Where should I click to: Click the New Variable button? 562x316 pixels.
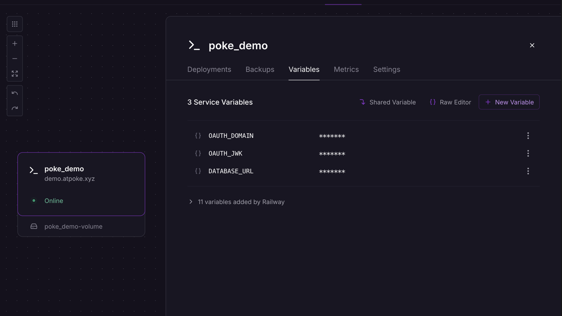pos(509,102)
